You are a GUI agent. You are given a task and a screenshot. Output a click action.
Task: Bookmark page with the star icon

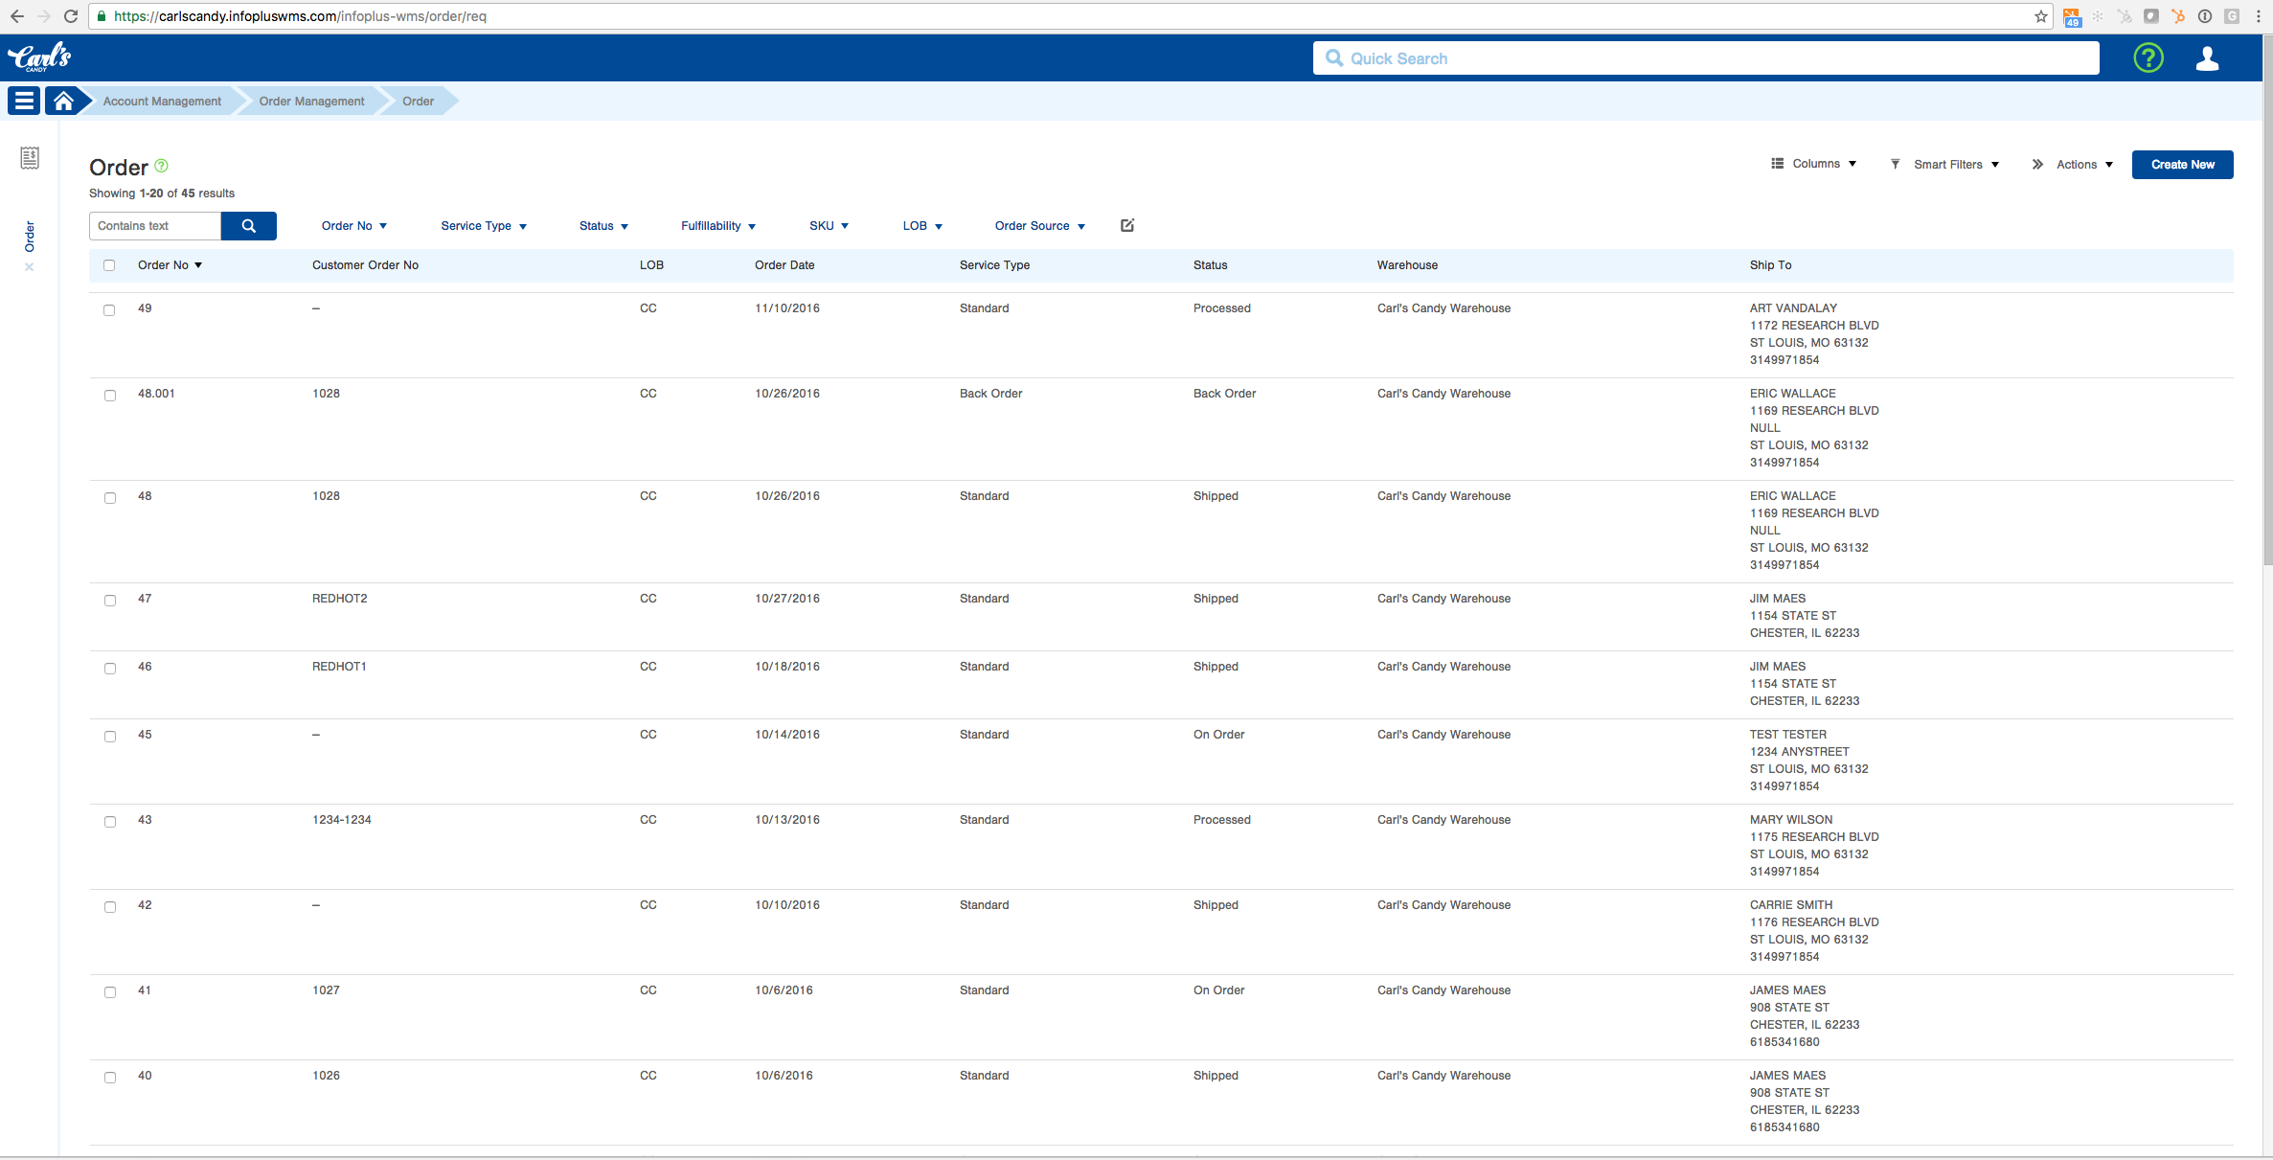2040,16
